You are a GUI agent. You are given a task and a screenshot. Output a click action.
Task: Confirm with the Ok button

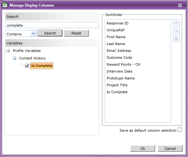[143, 149]
